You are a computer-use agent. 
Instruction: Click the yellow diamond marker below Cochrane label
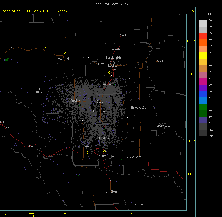[88, 152]
